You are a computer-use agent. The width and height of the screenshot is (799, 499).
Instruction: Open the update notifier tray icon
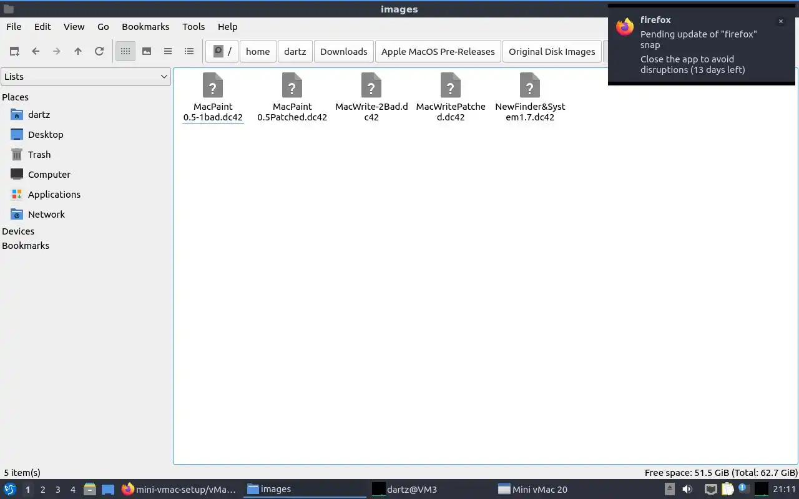point(743,488)
